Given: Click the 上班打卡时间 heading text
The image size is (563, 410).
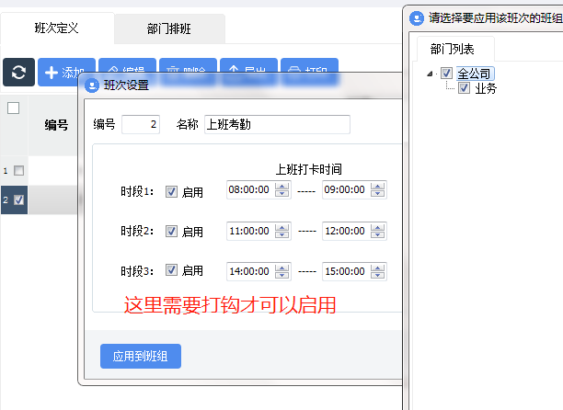Looking at the screenshot, I should click(x=309, y=169).
